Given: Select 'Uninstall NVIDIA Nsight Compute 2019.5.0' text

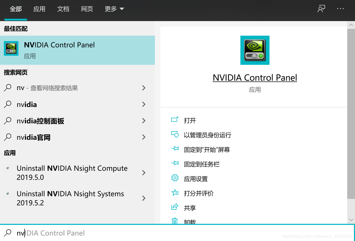Looking at the screenshot, I should tap(72, 173).
